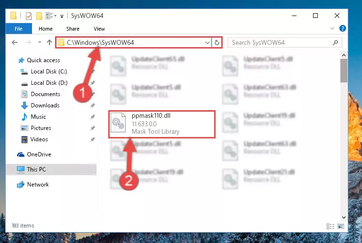Click the pin icon beside Music
The width and height of the screenshot is (362, 243).
(x=93, y=117)
